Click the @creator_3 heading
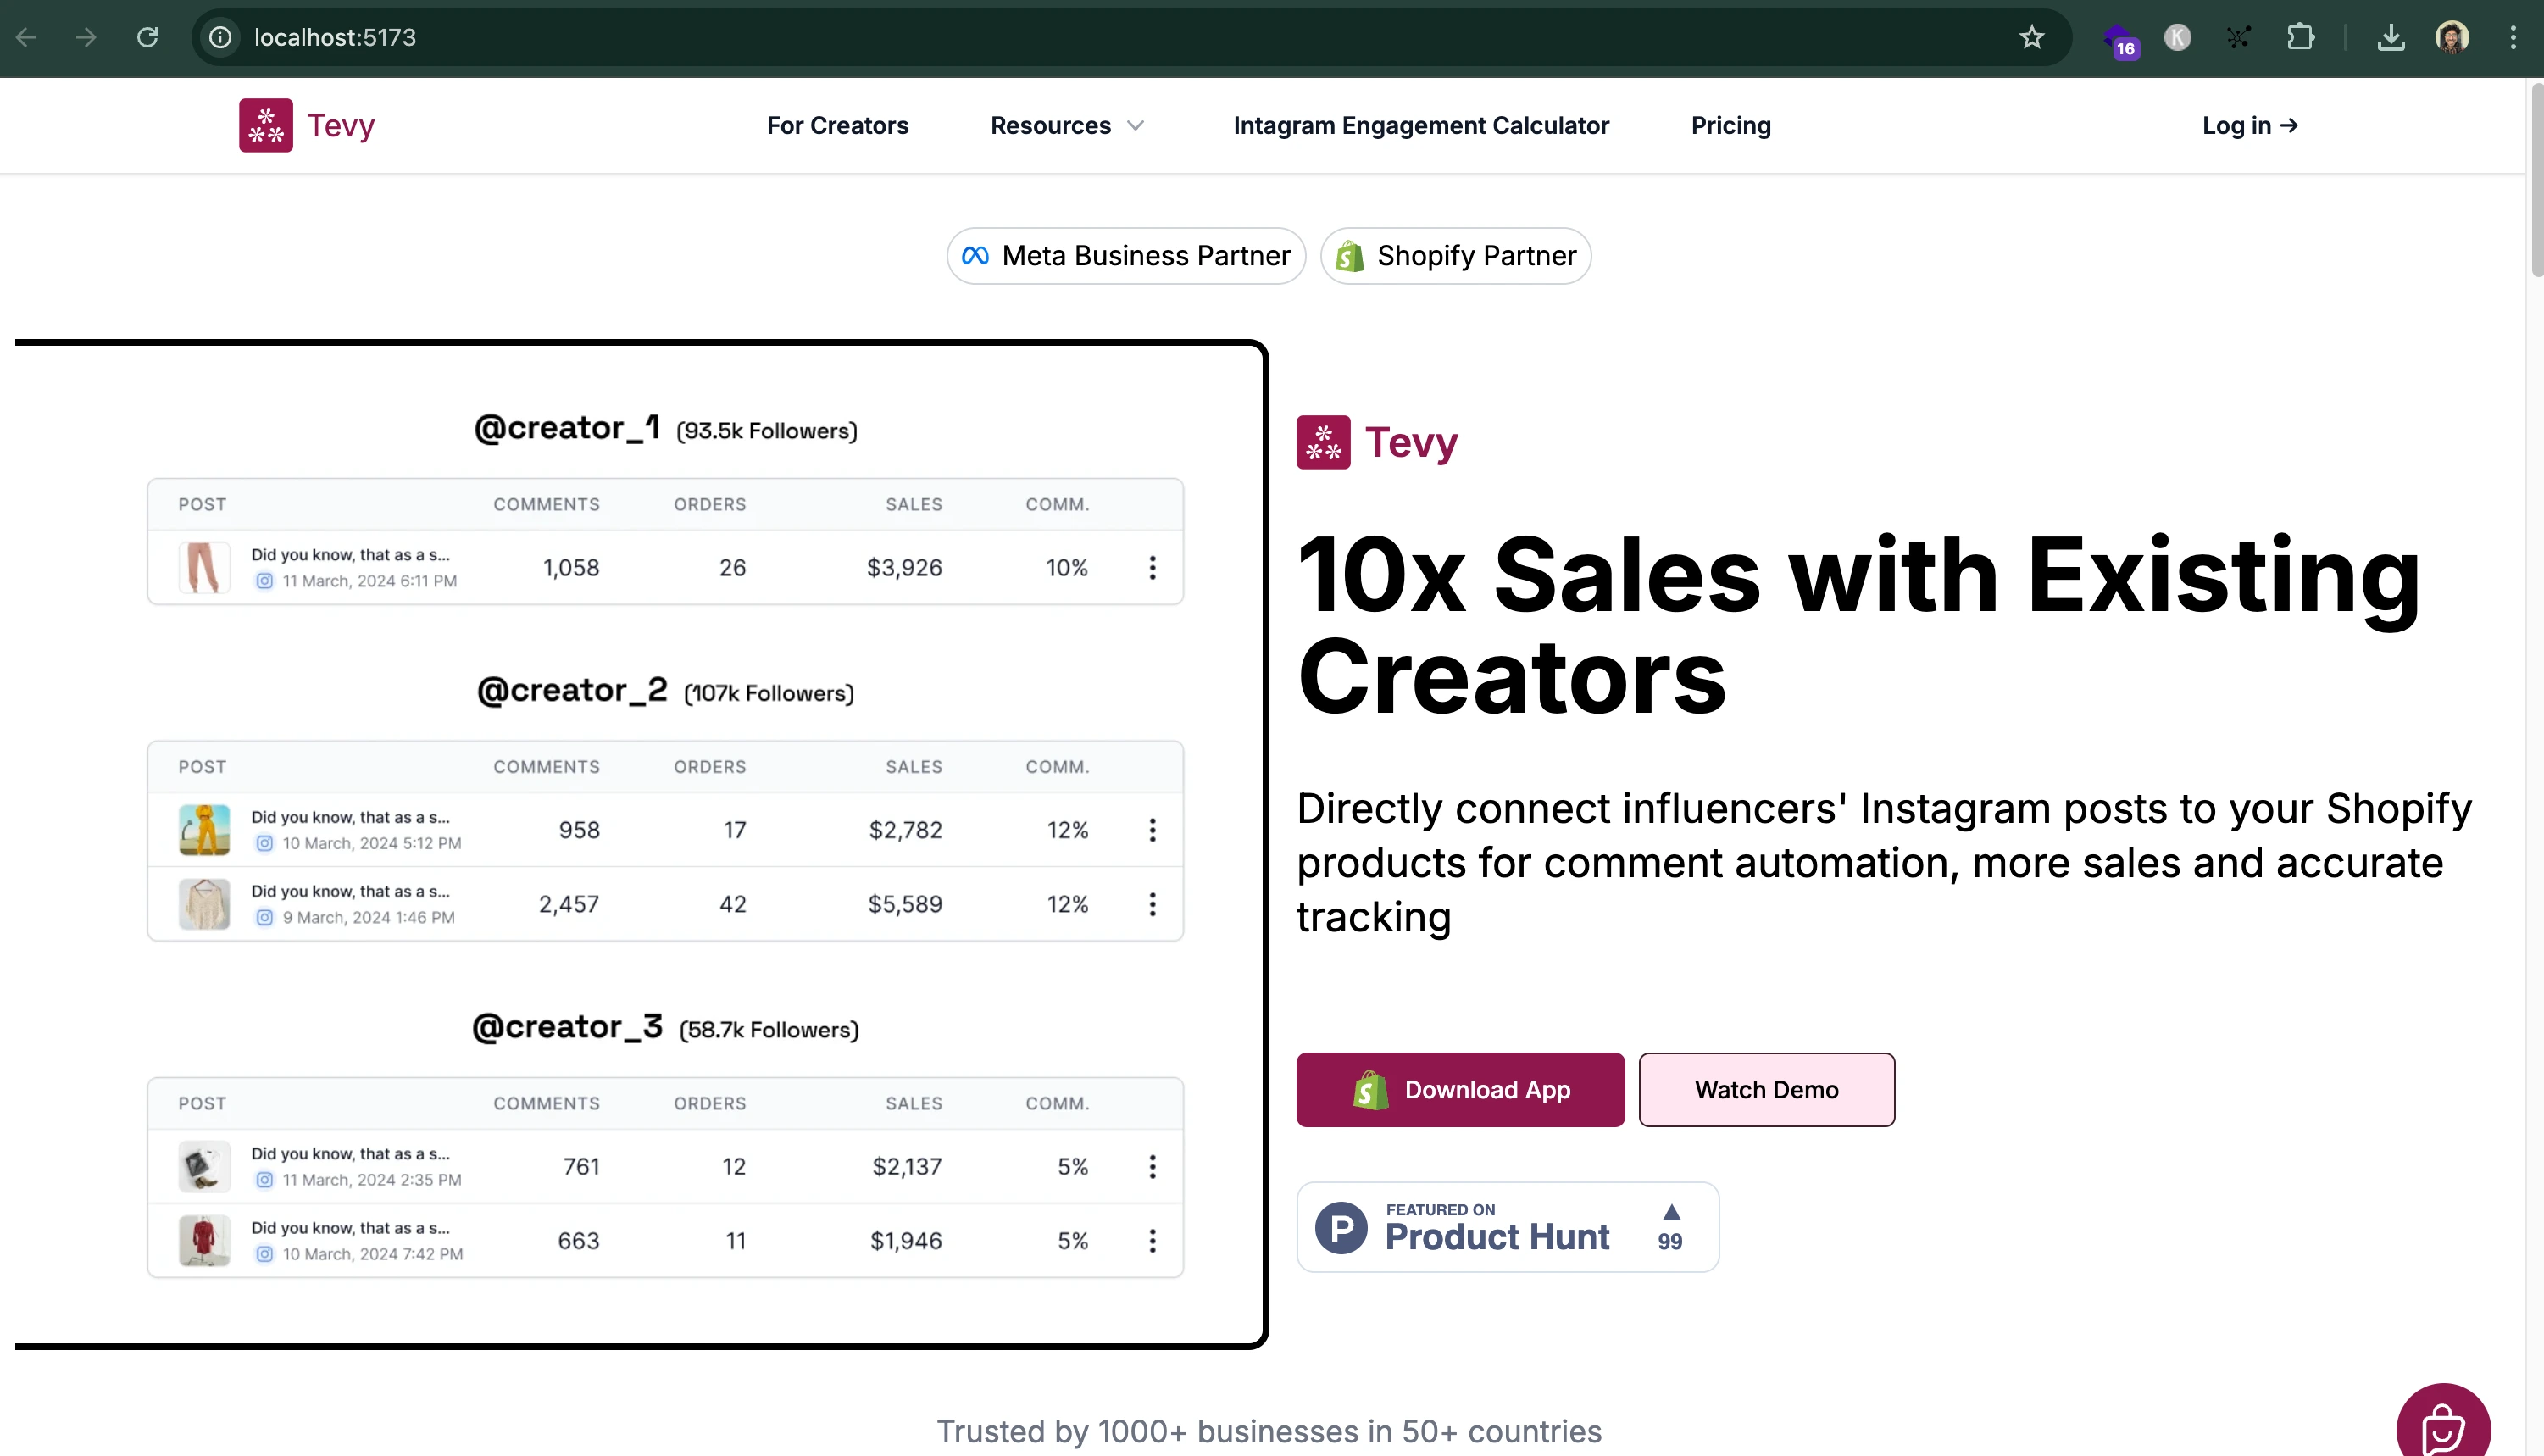Image resolution: width=2544 pixels, height=1456 pixels. point(567,1027)
